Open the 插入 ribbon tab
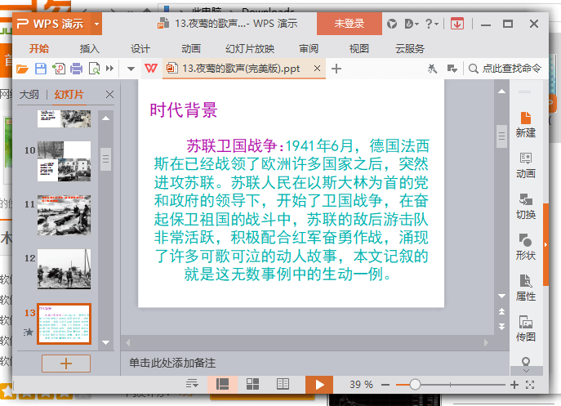Viewport: 561px width, 406px height. point(89,48)
